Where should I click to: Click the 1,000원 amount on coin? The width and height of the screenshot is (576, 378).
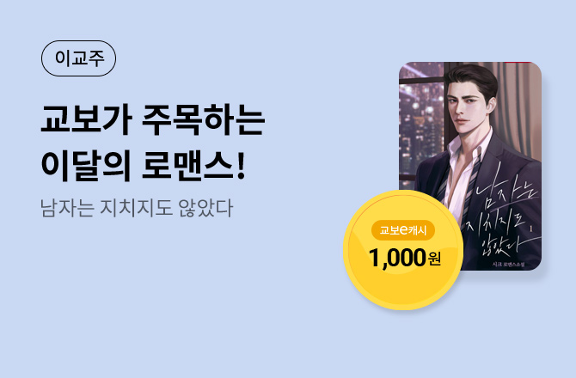(405, 258)
